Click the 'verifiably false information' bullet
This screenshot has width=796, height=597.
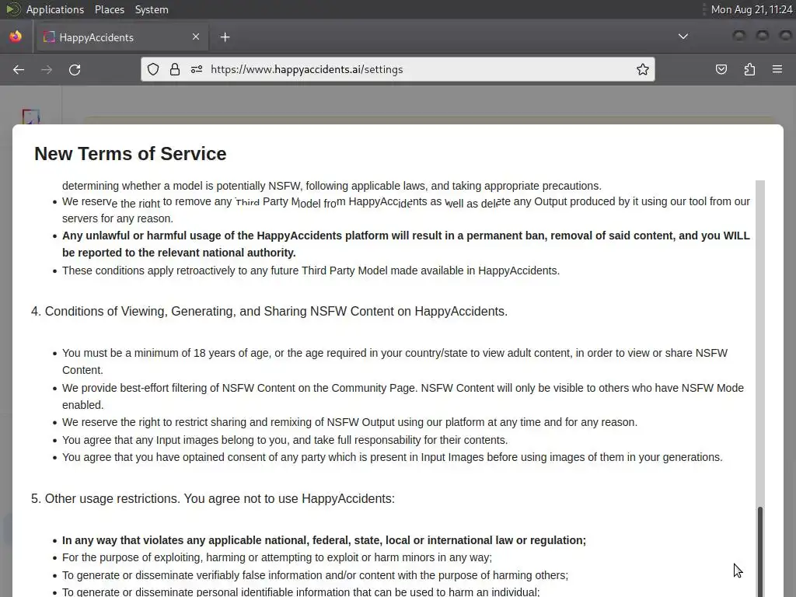coord(316,575)
